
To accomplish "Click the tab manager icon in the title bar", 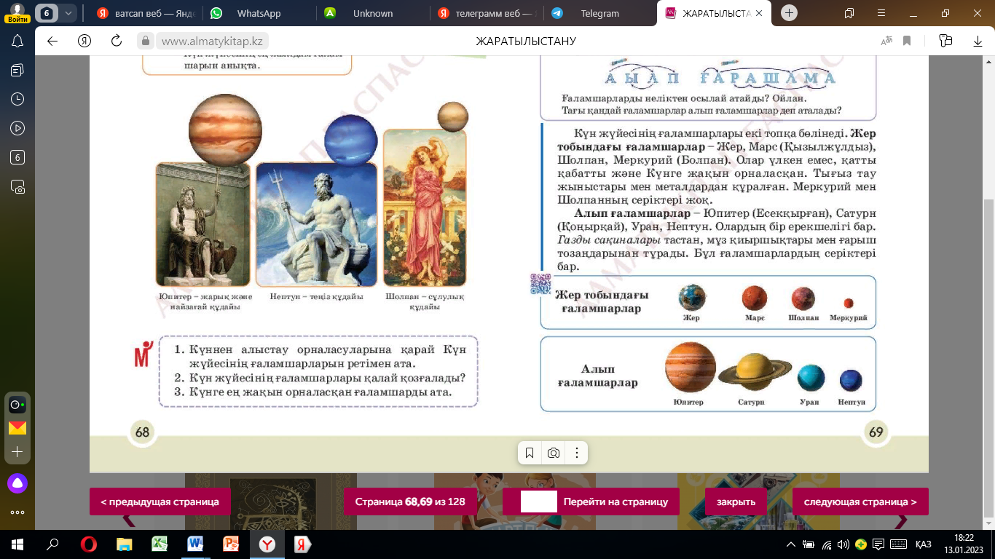I will tap(849, 13).
